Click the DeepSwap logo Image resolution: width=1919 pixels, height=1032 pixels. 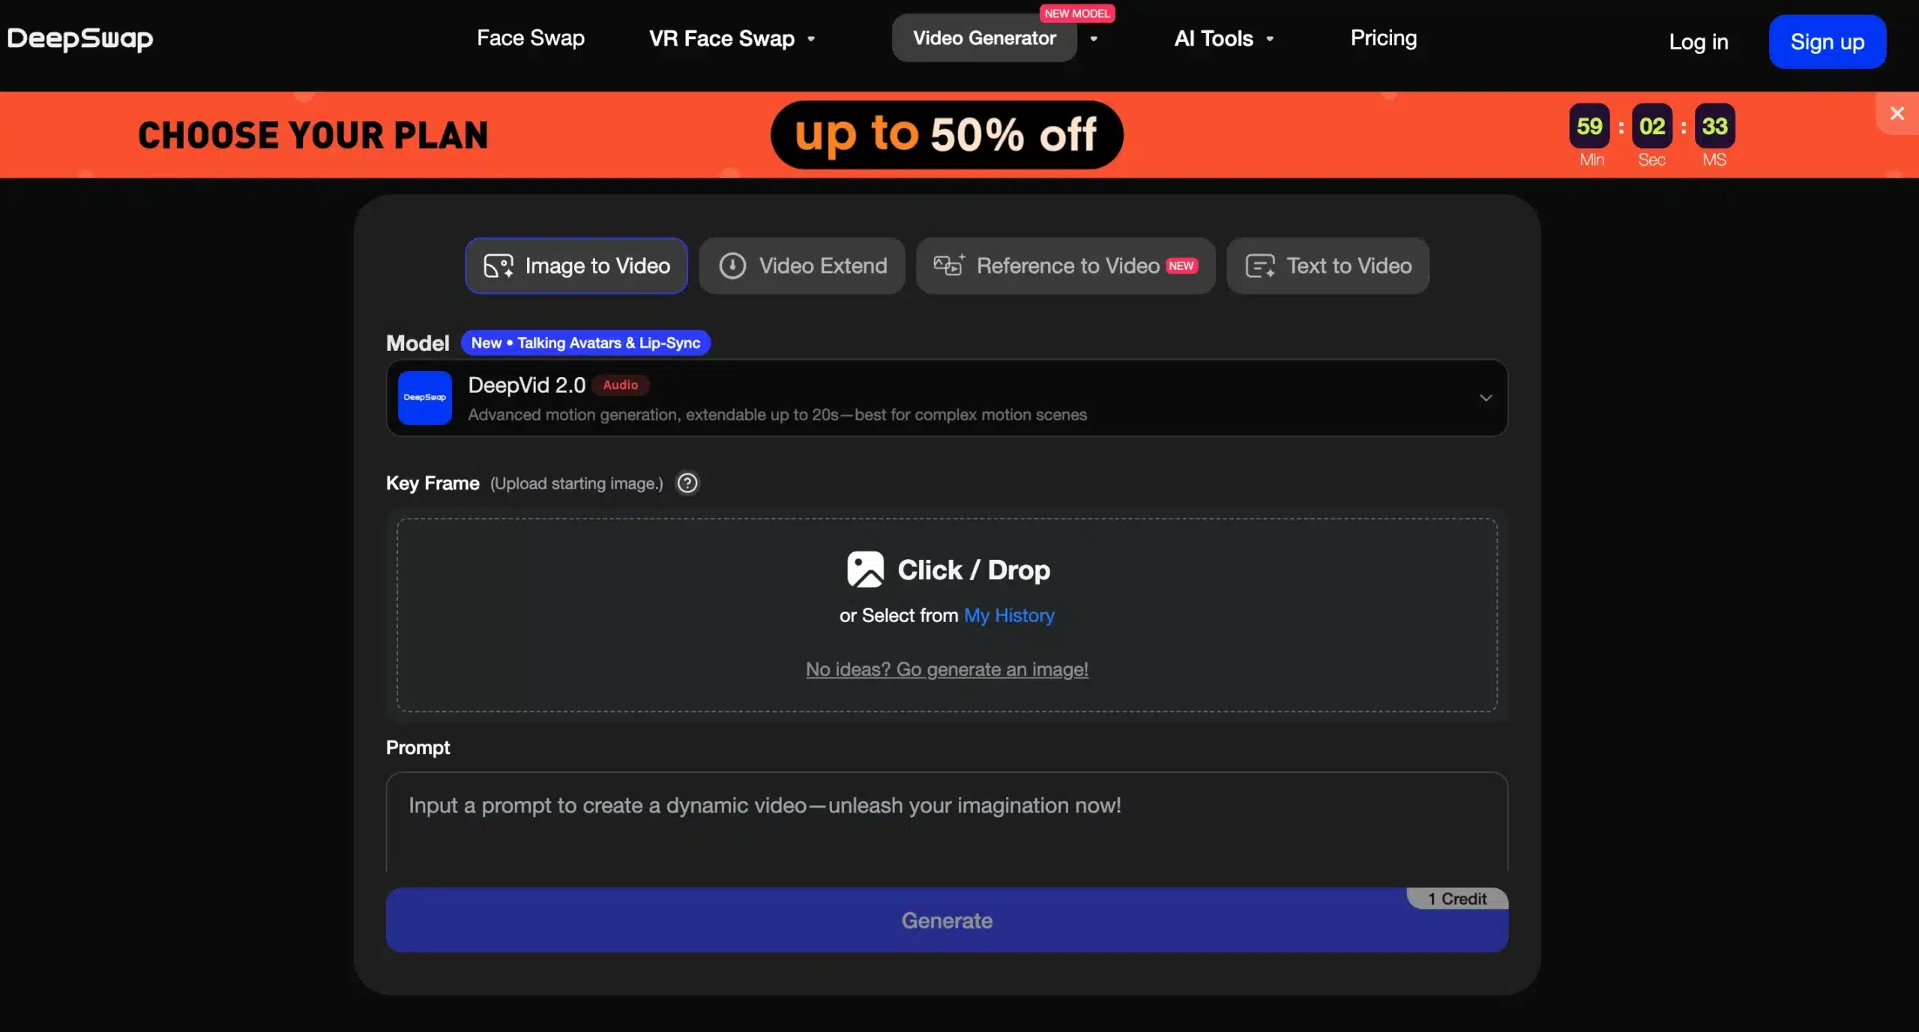(x=80, y=38)
